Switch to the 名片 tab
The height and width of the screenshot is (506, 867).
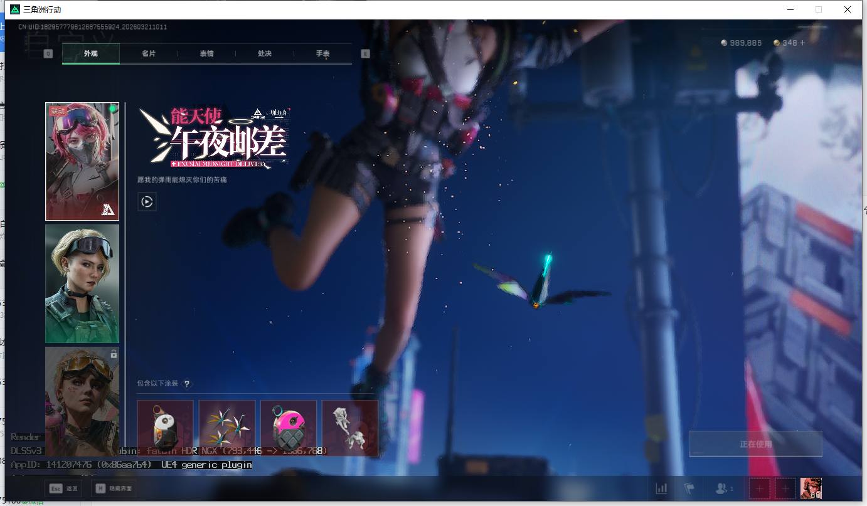[x=149, y=54]
